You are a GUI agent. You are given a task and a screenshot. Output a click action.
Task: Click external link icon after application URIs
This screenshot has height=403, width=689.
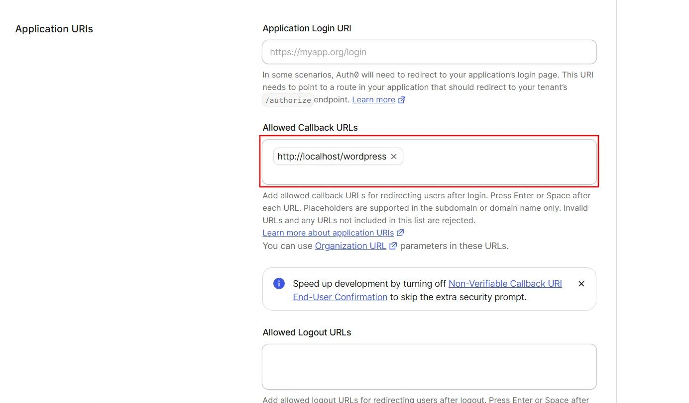click(400, 233)
